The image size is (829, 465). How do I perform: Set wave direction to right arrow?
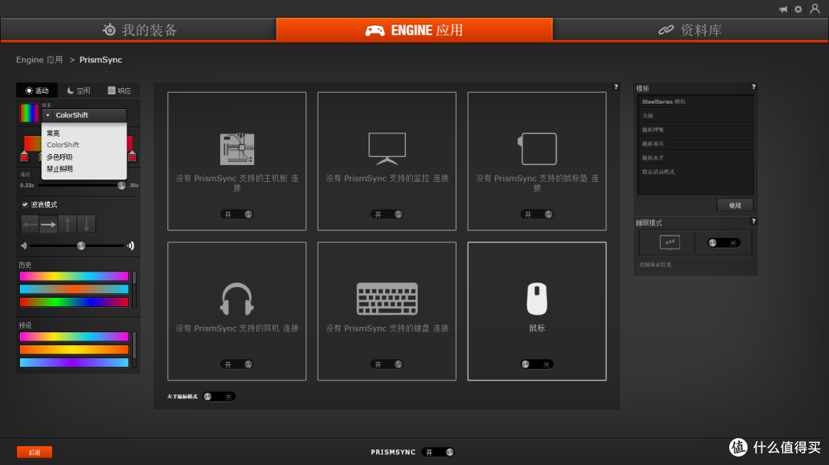(48, 225)
